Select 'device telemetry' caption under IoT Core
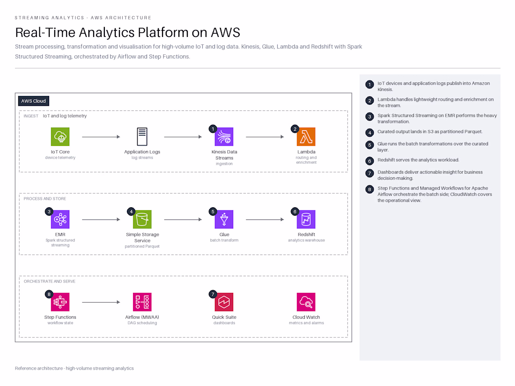 pos(60,158)
